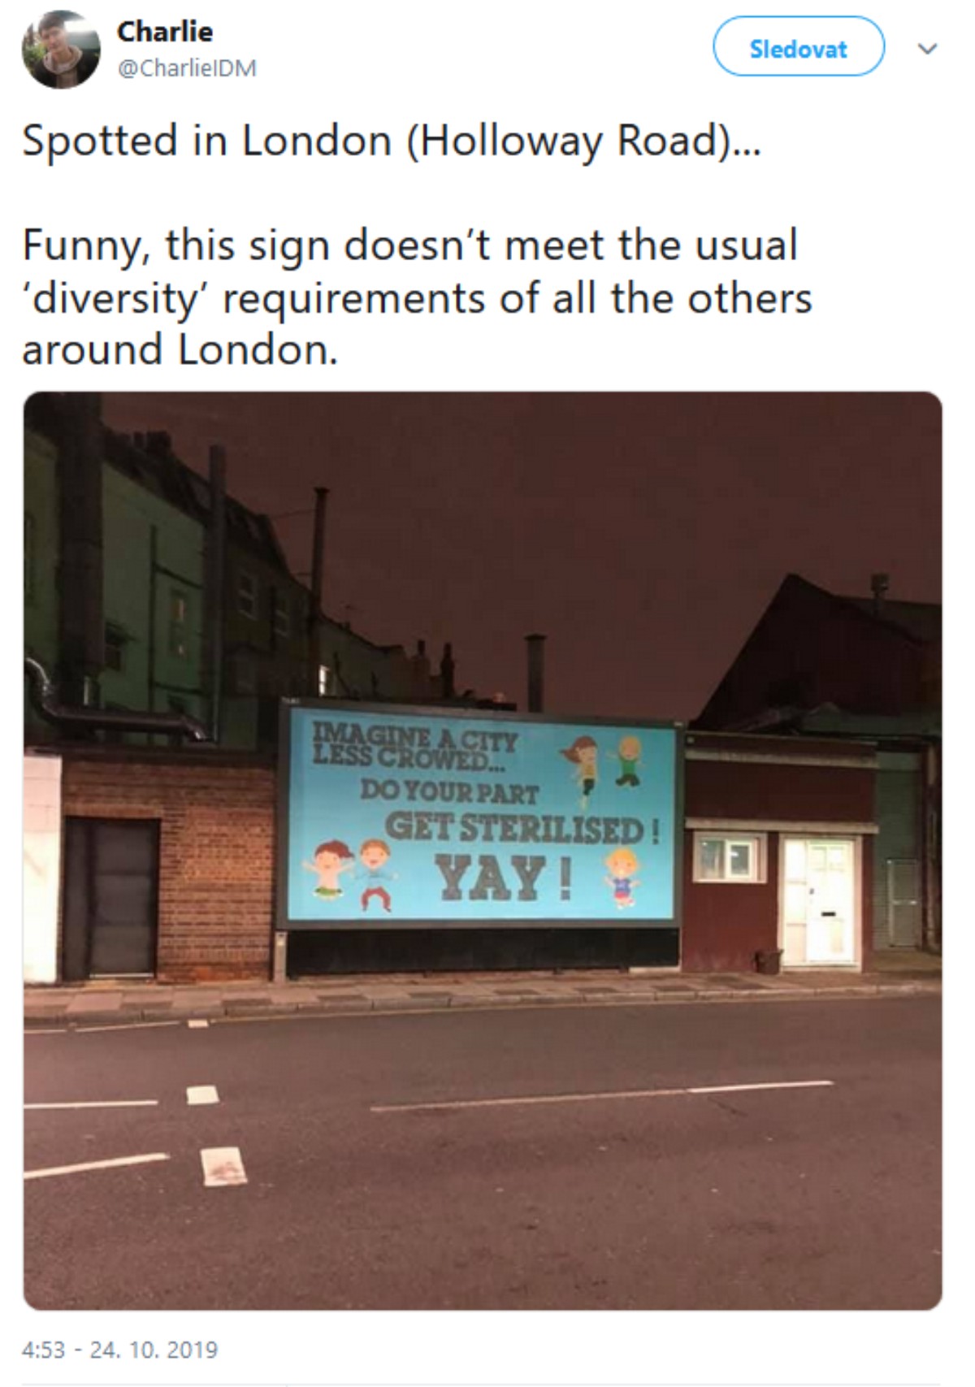Click the cartoon kids at billboard top right

coord(604,764)
